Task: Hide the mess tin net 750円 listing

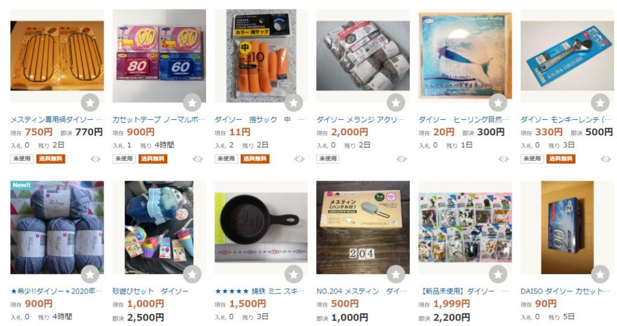Action: pyautogui.click(x=96, y=159)
